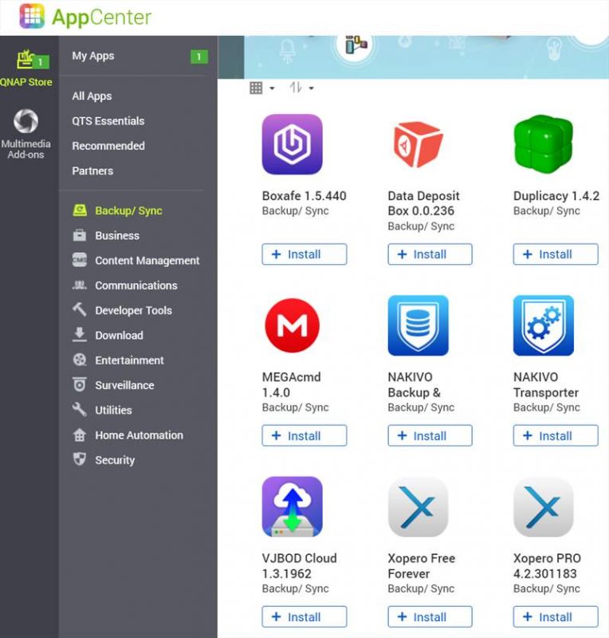This screenshot has width=609, height=638.
Task: Select Entertainment category label
Action: (129, 360)
